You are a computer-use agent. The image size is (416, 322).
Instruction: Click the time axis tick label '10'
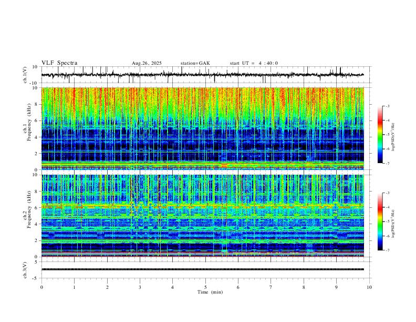369,287
